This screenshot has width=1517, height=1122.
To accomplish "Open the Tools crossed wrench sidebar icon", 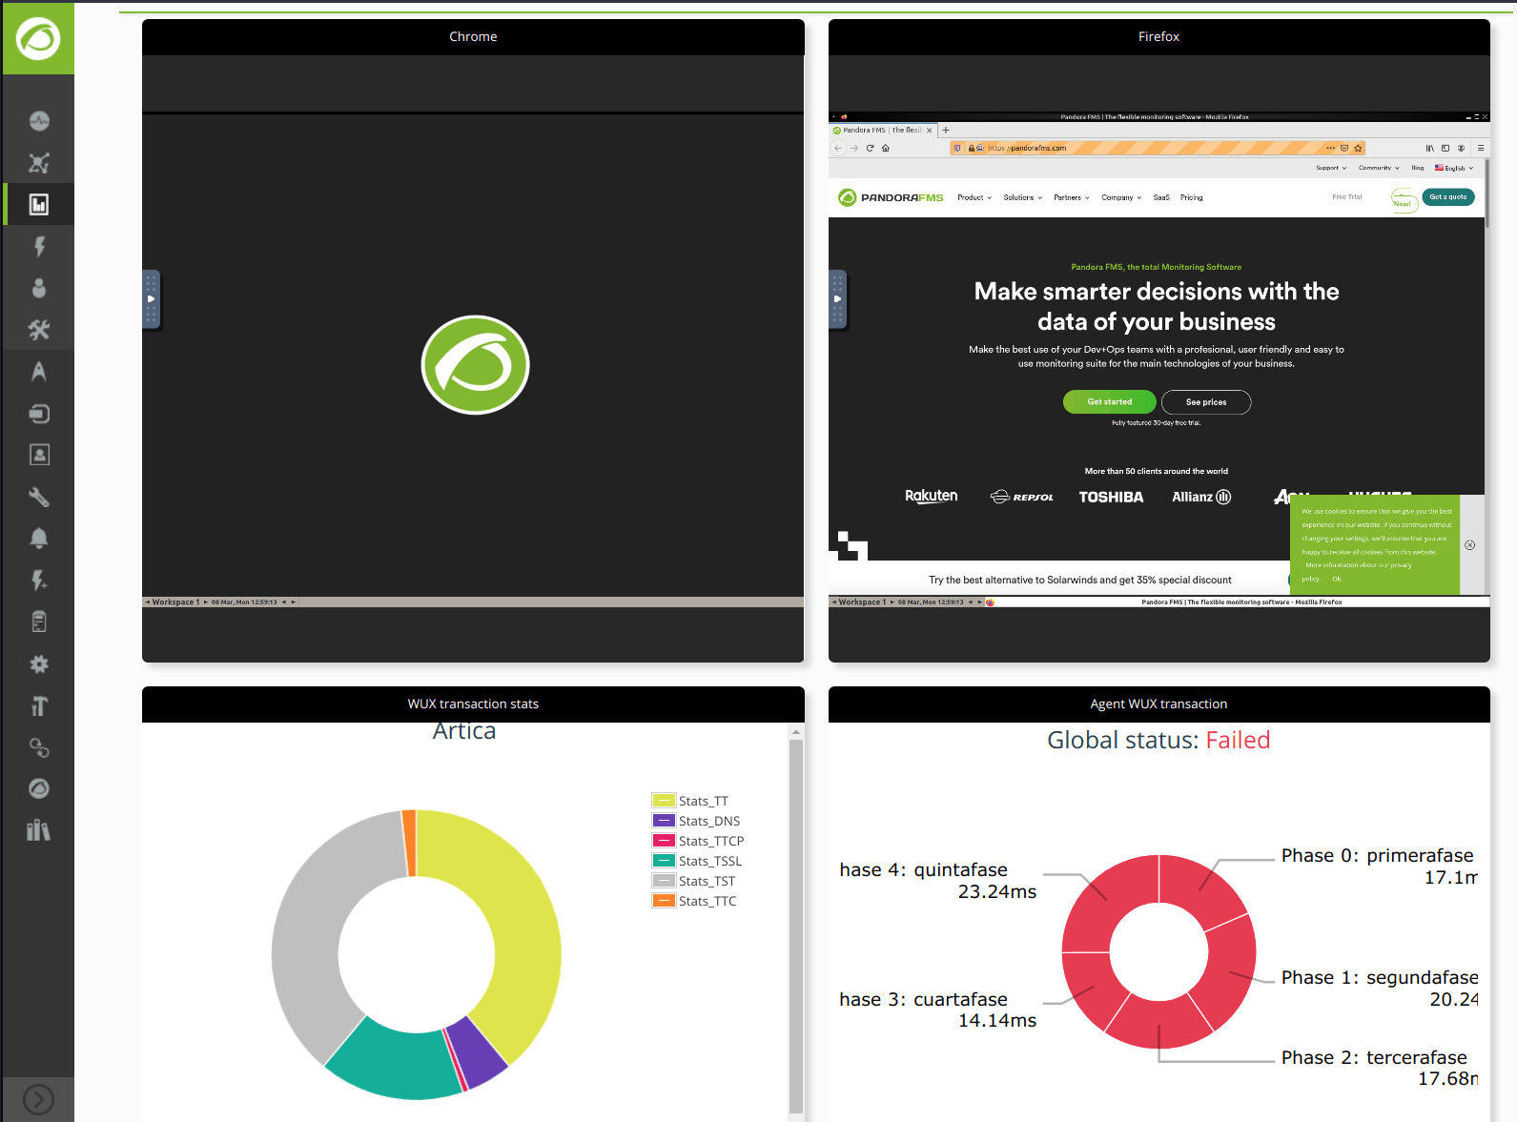I will tap(39, 330).
